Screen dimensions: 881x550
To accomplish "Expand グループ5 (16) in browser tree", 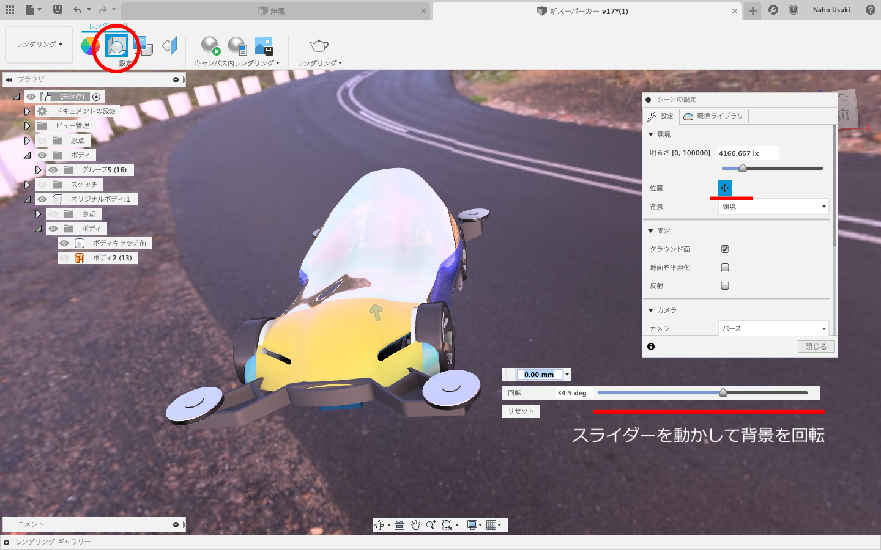I will tap(39, 169).
